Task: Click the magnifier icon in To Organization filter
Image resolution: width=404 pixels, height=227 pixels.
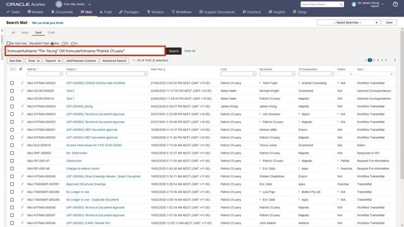Action: pos(332,74)
